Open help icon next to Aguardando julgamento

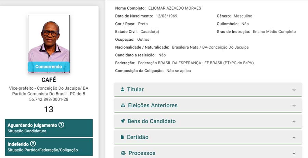click(61, 125)
